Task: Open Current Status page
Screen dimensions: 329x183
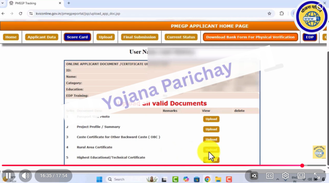Action: pyautogui.click(x=181, y=37)
